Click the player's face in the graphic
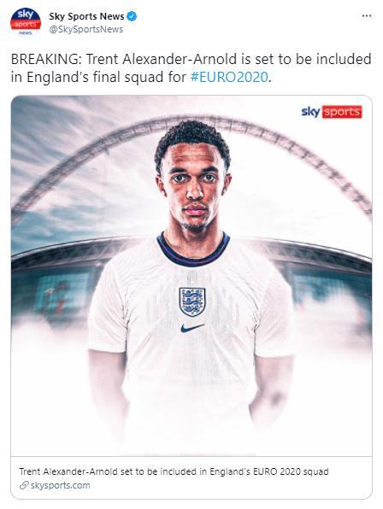The height and width of the screenshot is (509, 383). coord(193,188)
